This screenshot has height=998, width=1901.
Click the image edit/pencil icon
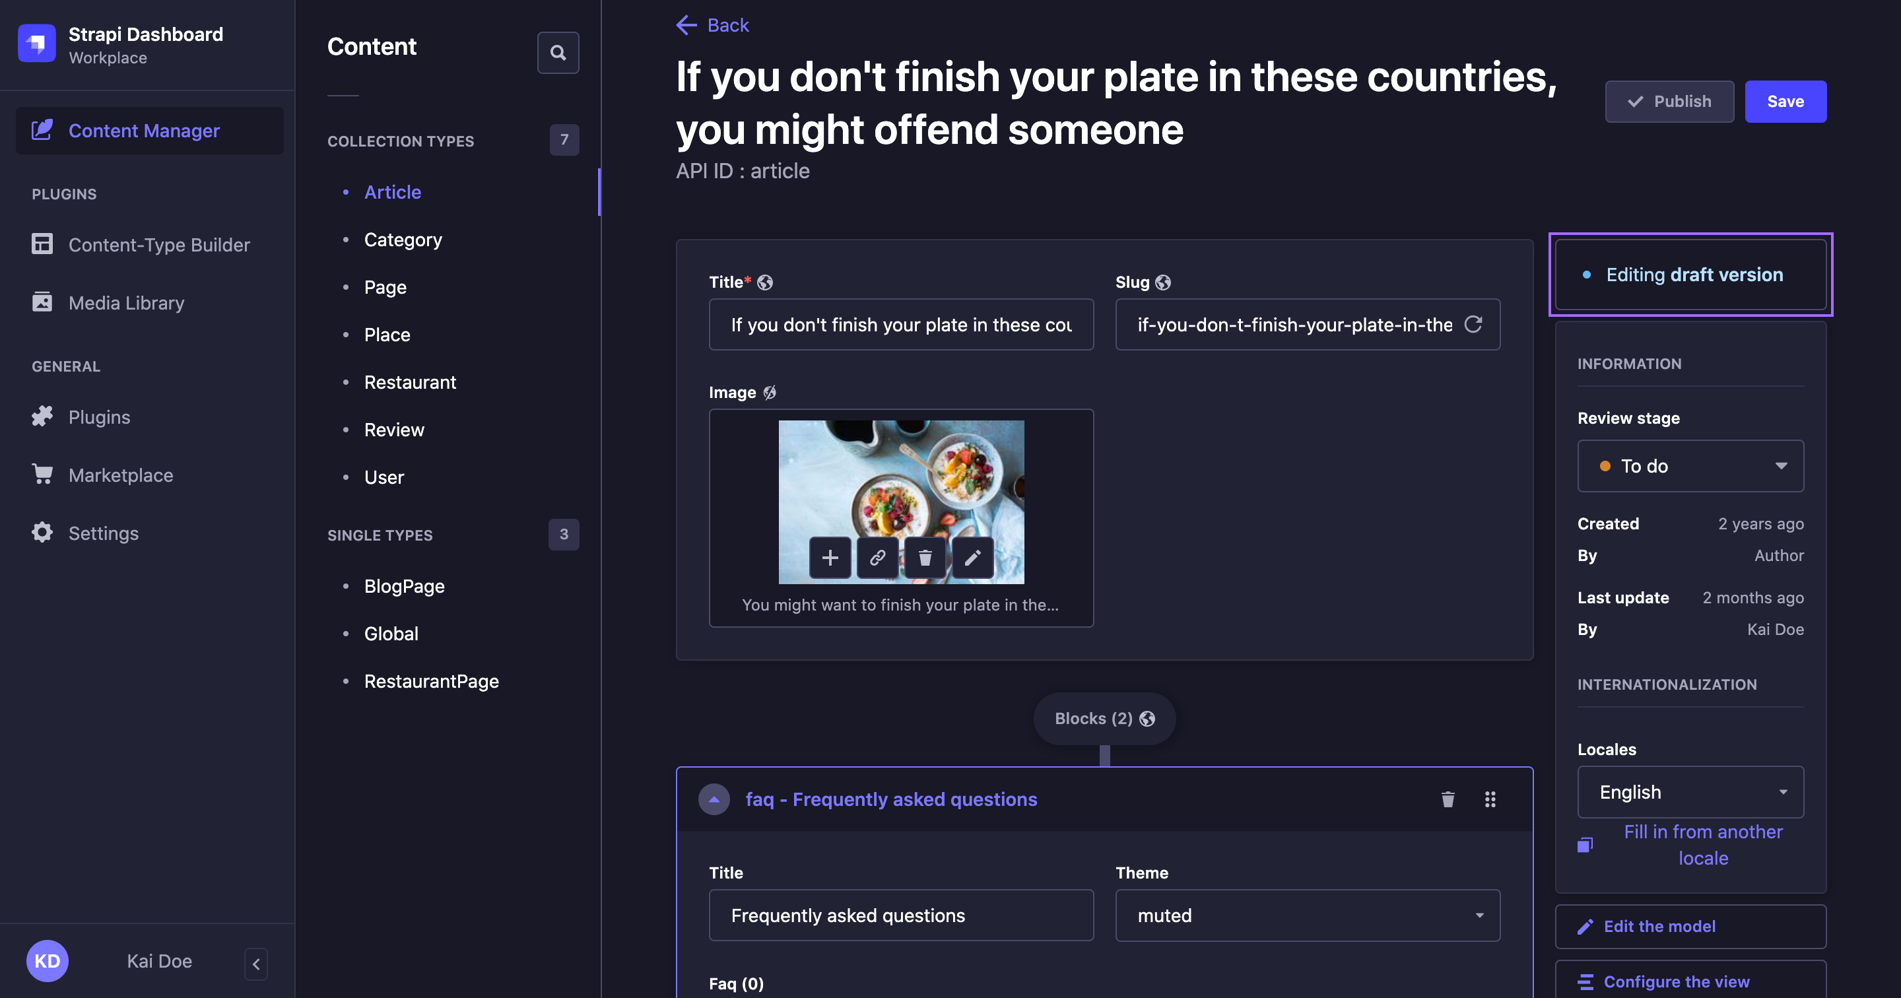click(973, 557)
